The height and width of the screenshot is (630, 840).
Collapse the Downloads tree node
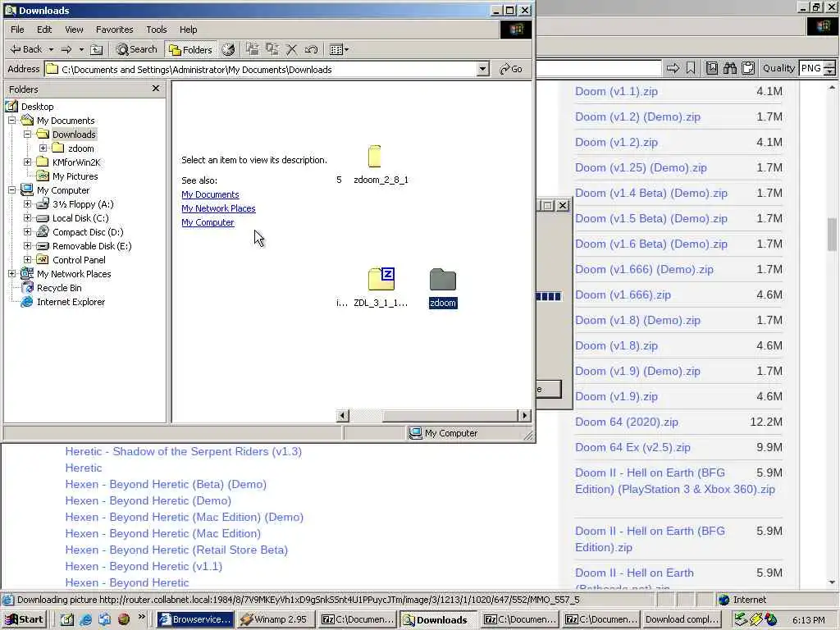[27, 135]
